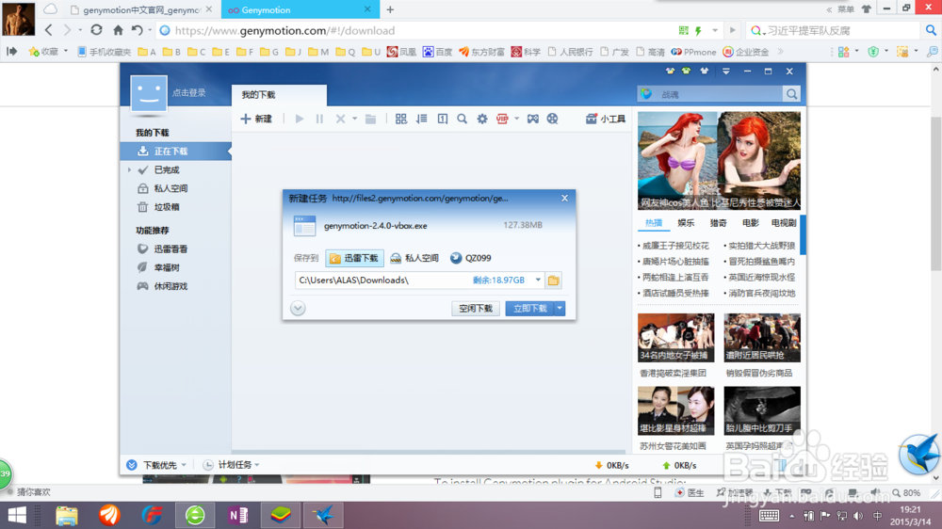
Task: Select the 猎奇 tab
Action: (x=719, y=223)
